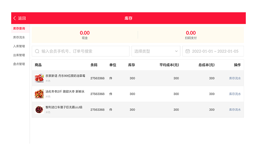Click the 库存 column header in table
The width and height of the screenshot is (257, 156).
click(131, 65)
